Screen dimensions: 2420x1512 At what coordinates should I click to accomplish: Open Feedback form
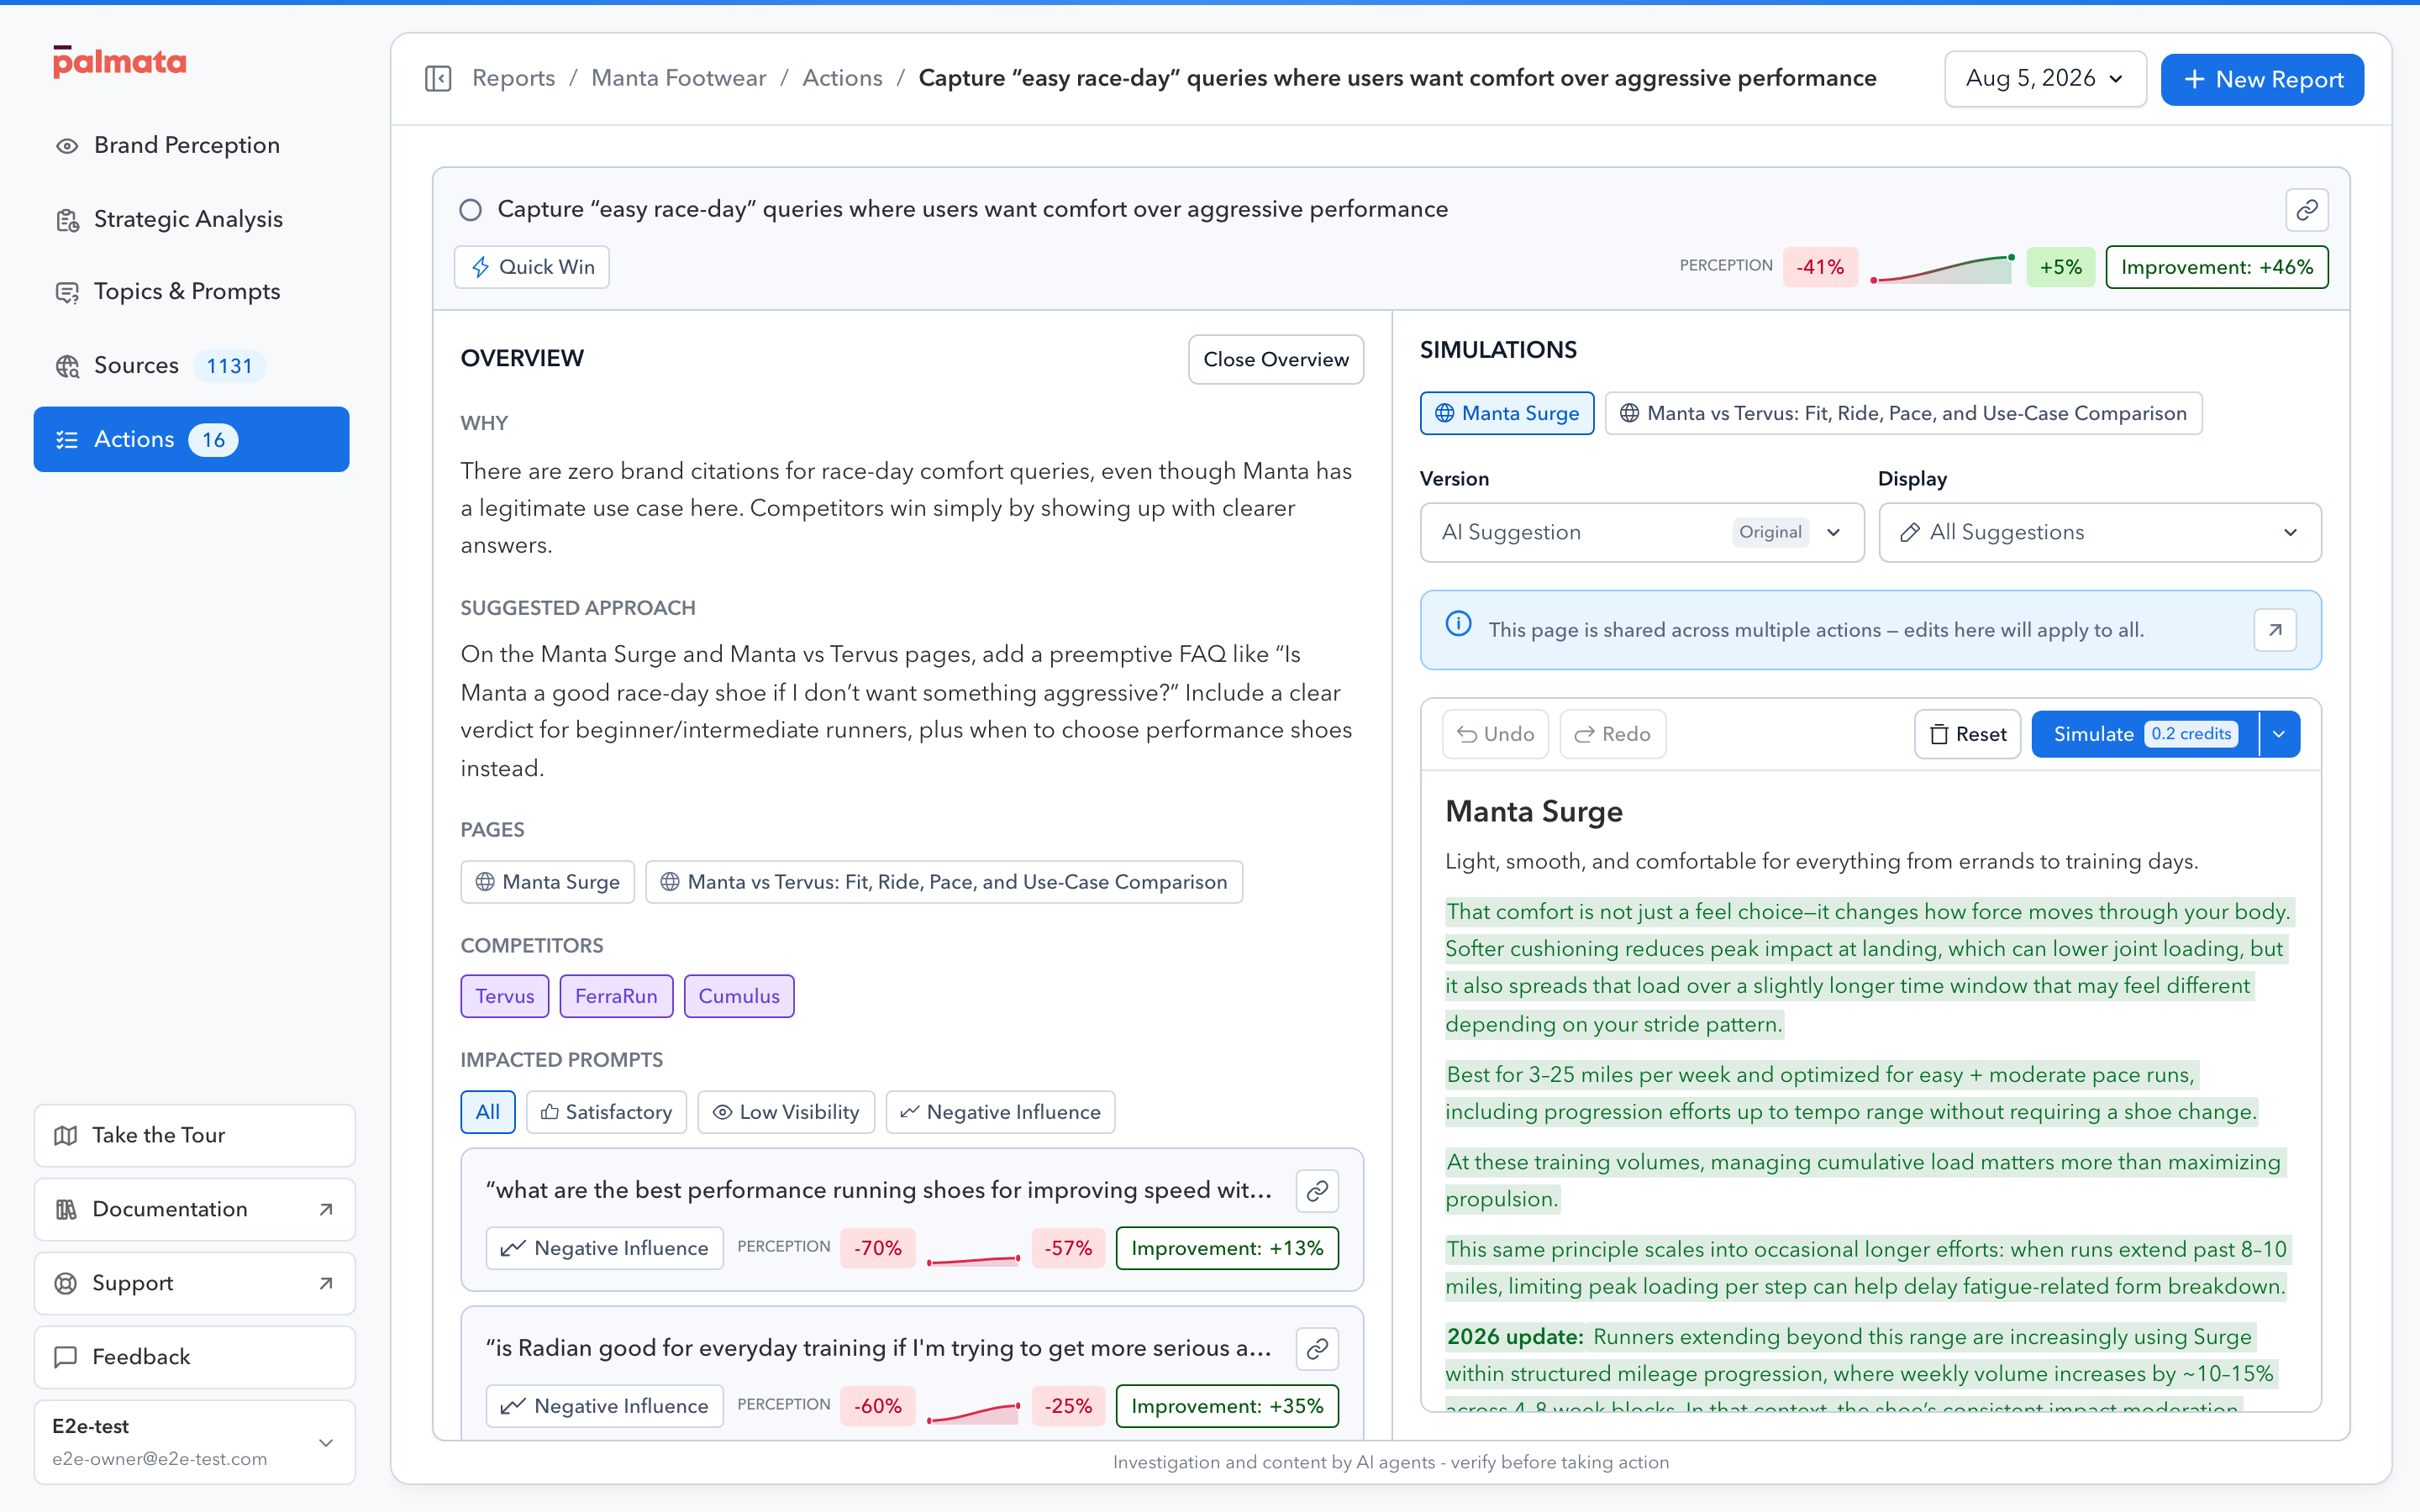pyautogui.click(x=194, y=1357)
